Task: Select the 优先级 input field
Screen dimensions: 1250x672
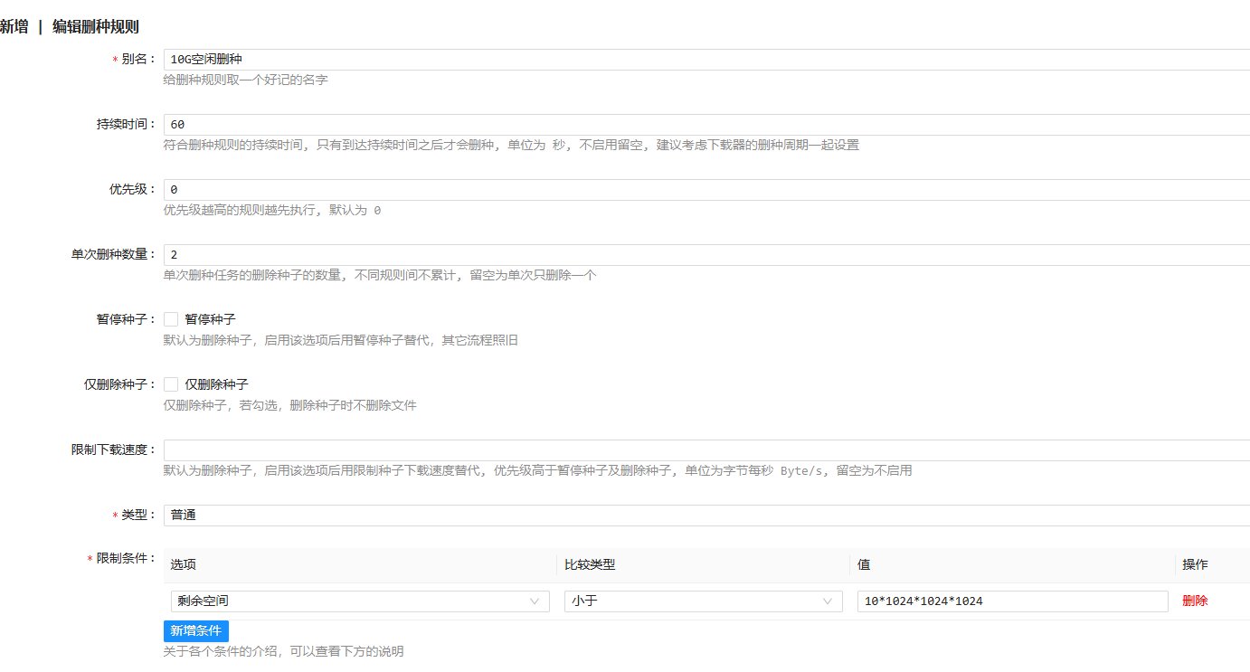Action: pos(705,190)
